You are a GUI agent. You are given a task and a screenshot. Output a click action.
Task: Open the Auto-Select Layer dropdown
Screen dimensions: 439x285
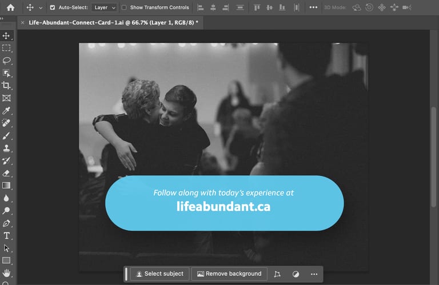pos(104,7)
